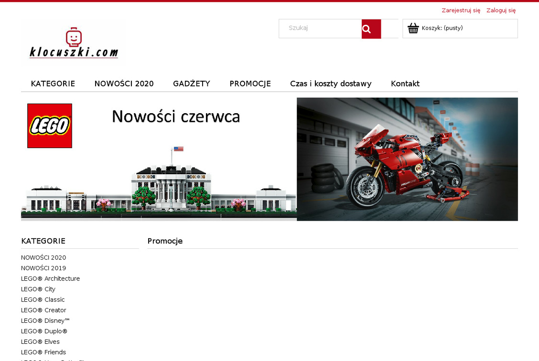Image resolution: width=539 pixels, height=361 pixels.
Task: Open the LEGO® Classic category
Action: coord(43,299)
